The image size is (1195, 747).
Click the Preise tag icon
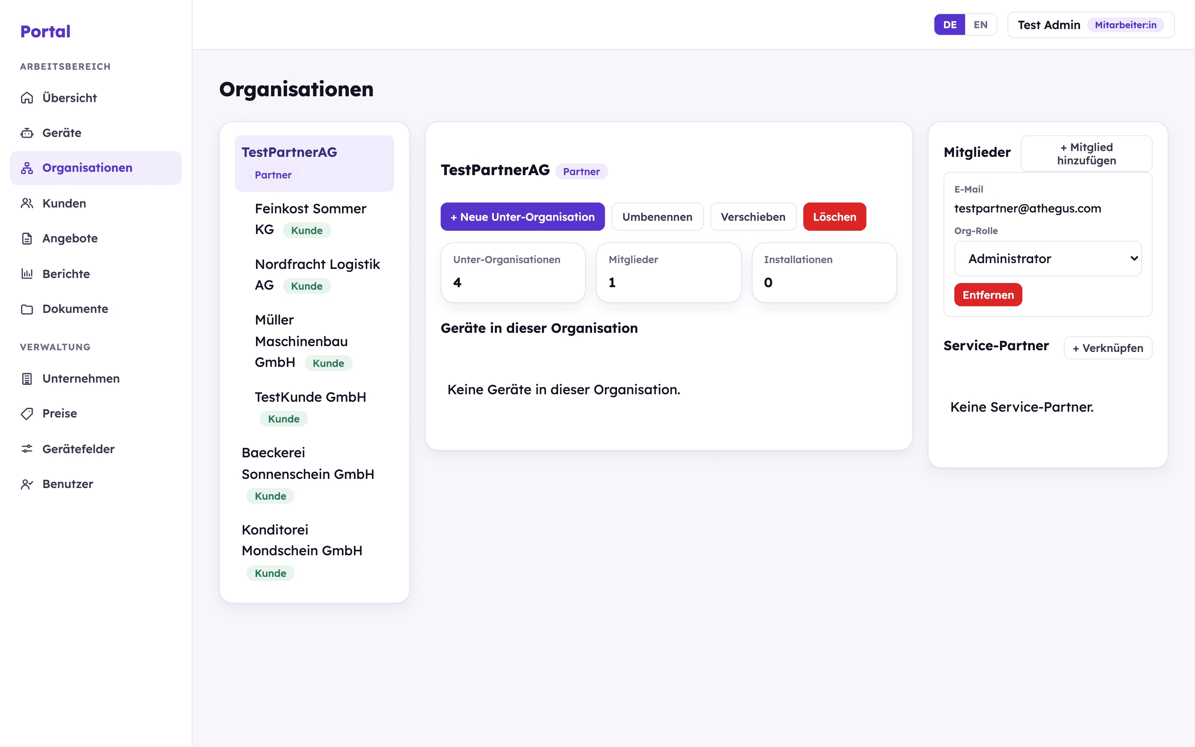(x=27, y=413)
